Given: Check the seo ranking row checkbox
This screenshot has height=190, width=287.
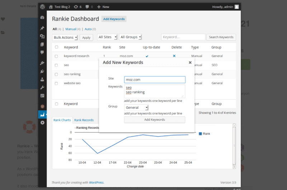Looking at the screenshot, I should [x=56, y=74].
